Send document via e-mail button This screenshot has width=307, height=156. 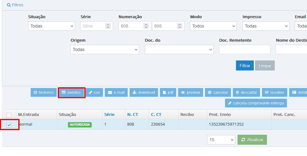tap(116, 92)
